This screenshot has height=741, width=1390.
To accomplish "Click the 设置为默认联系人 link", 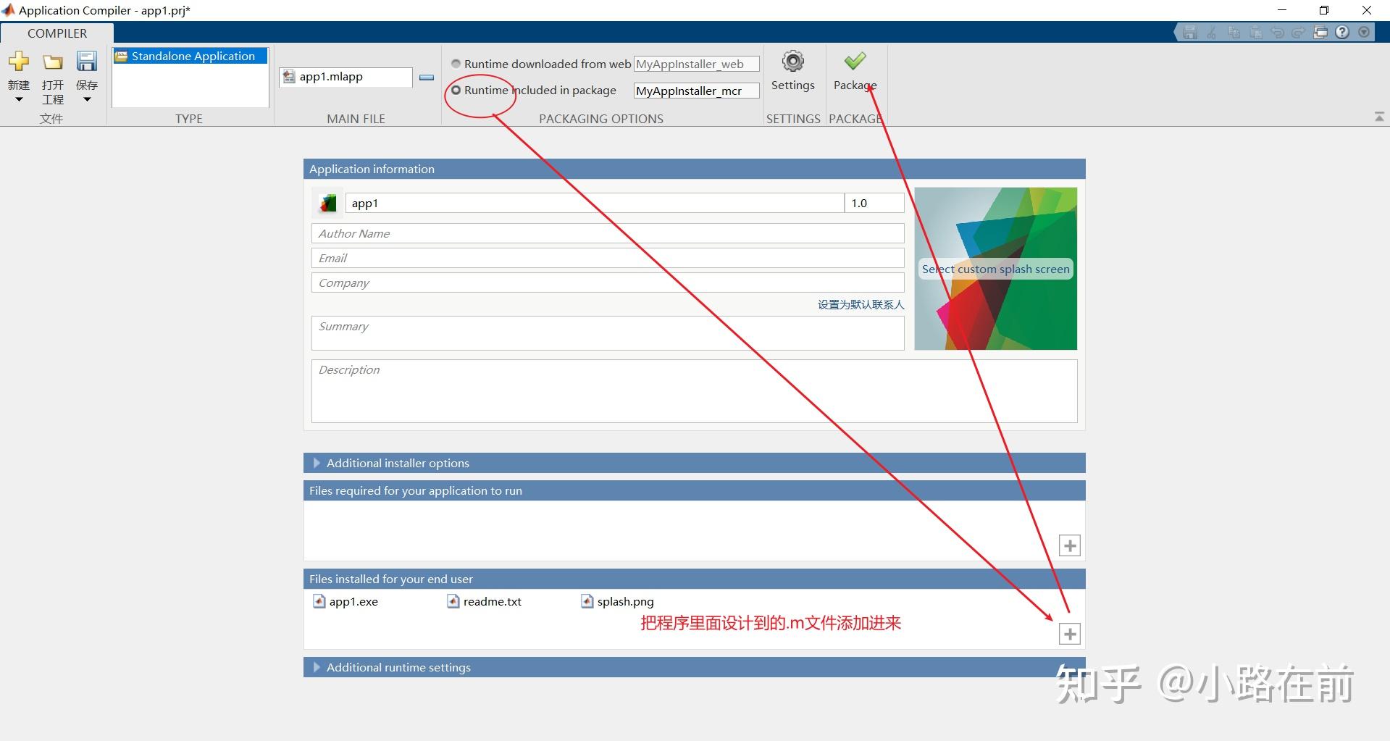I will pyautogui.click(x=861, y=305).
